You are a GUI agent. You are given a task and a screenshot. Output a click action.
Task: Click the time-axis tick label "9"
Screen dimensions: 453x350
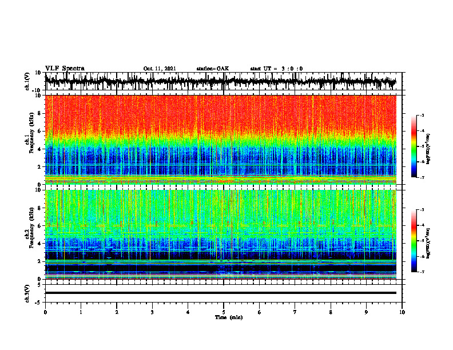[366, 312]
